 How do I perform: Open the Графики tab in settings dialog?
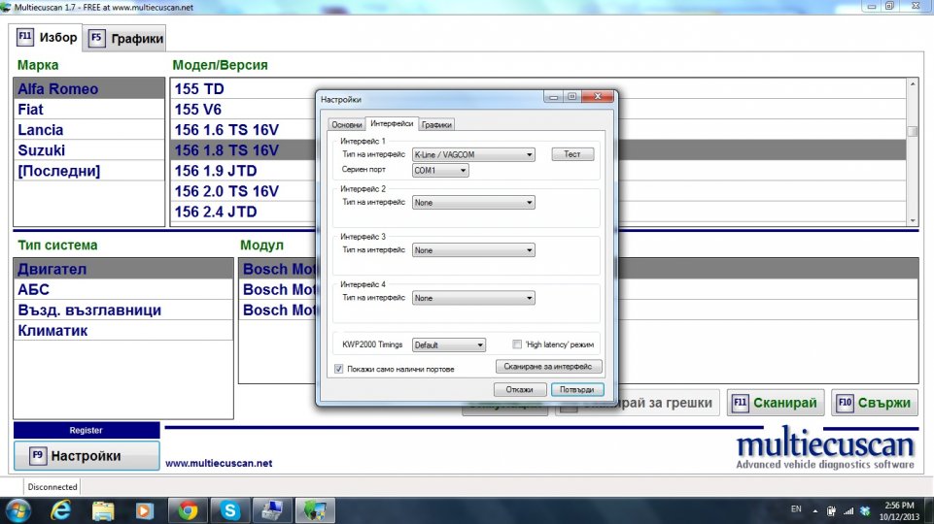pyautogui.click(x=436, y=124)
